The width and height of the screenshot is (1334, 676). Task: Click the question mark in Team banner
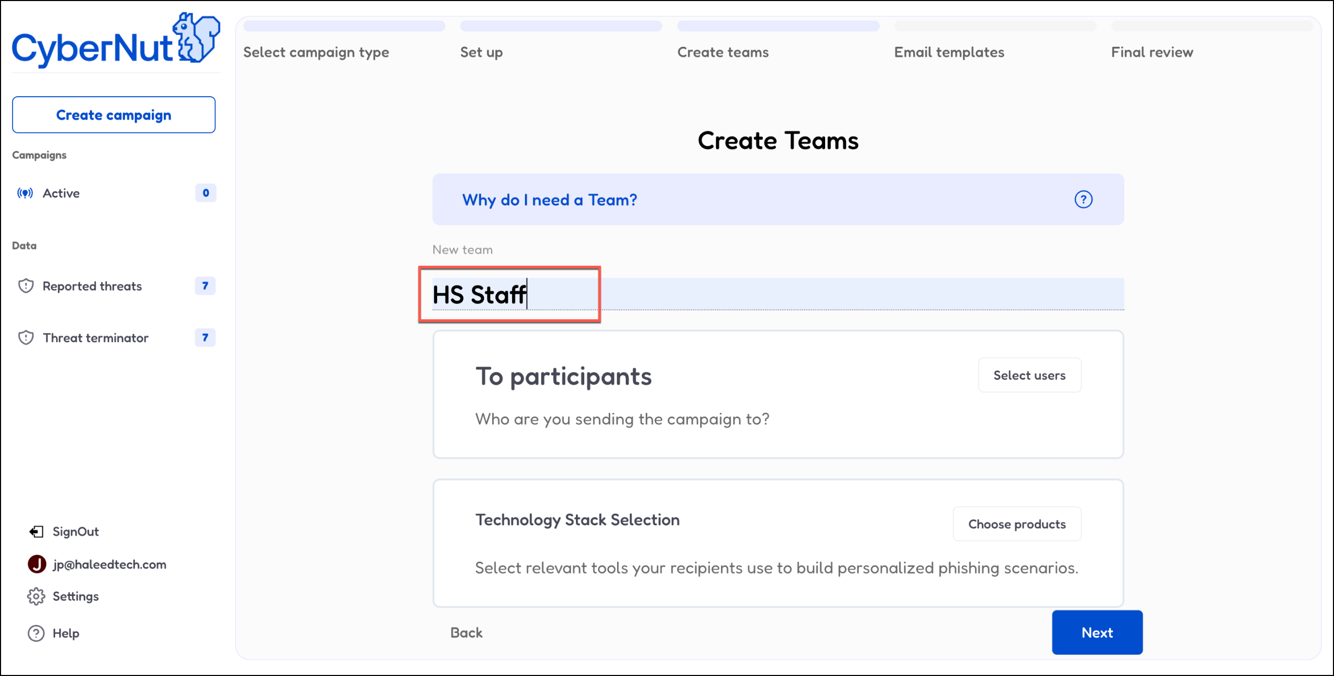(1083, 200)
